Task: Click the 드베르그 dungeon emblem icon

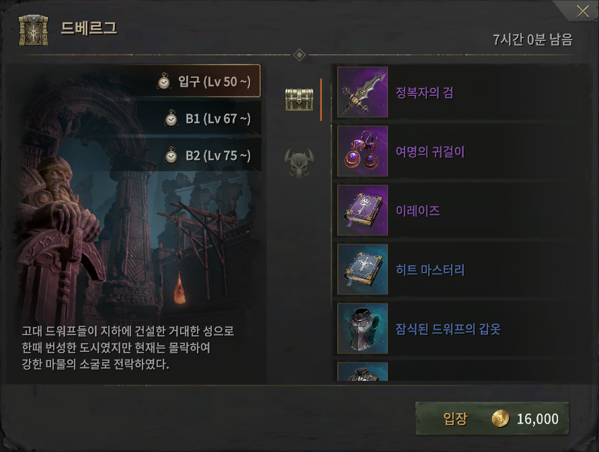Action: tap(34, 30)
